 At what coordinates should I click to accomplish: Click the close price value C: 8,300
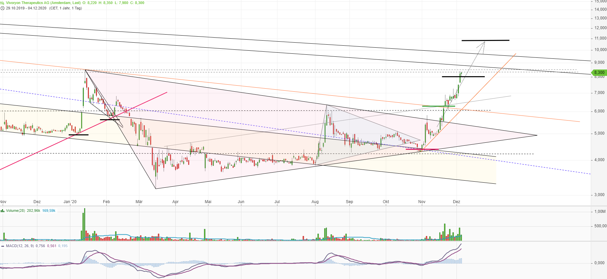tap(137, 3)
